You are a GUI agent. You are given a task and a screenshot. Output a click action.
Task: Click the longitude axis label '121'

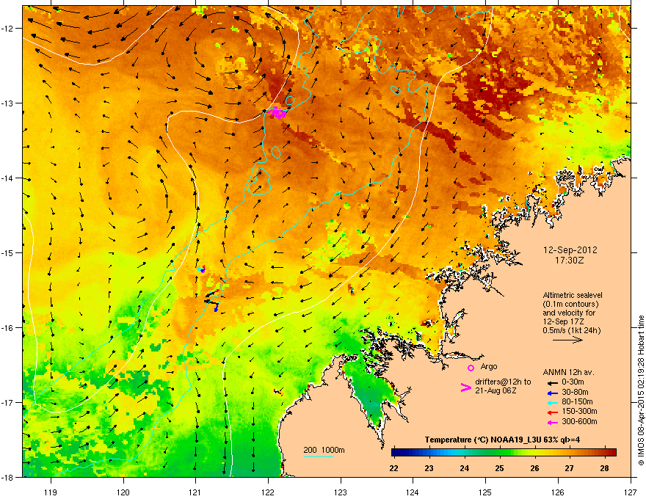coord(195,492)
